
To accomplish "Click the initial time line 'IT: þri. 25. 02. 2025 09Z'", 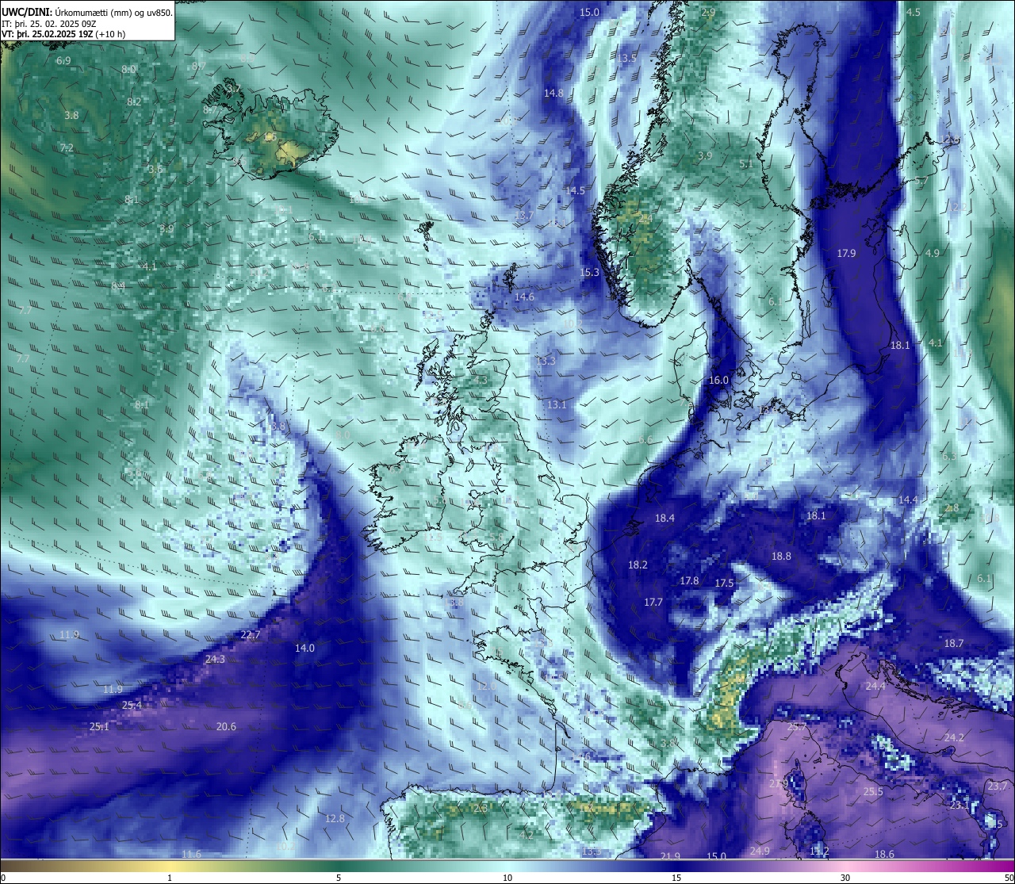I will pos(49,24).
